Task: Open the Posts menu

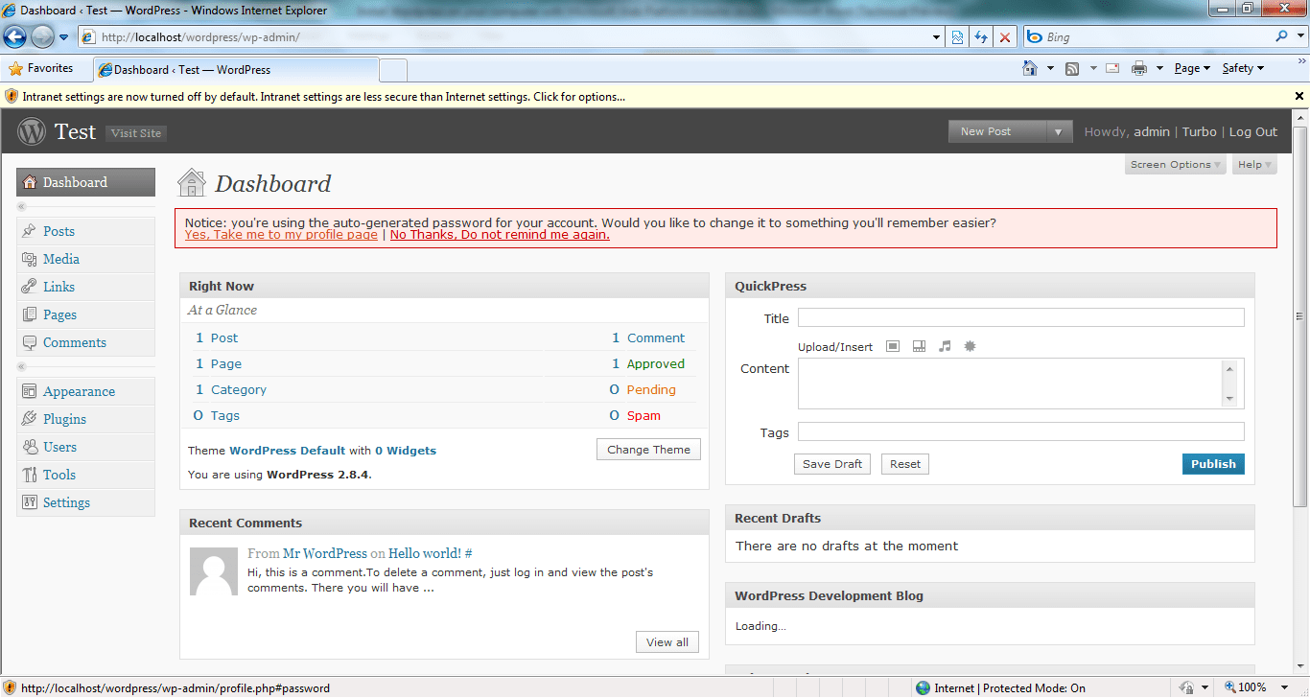Action: click(x=85, y=231)
